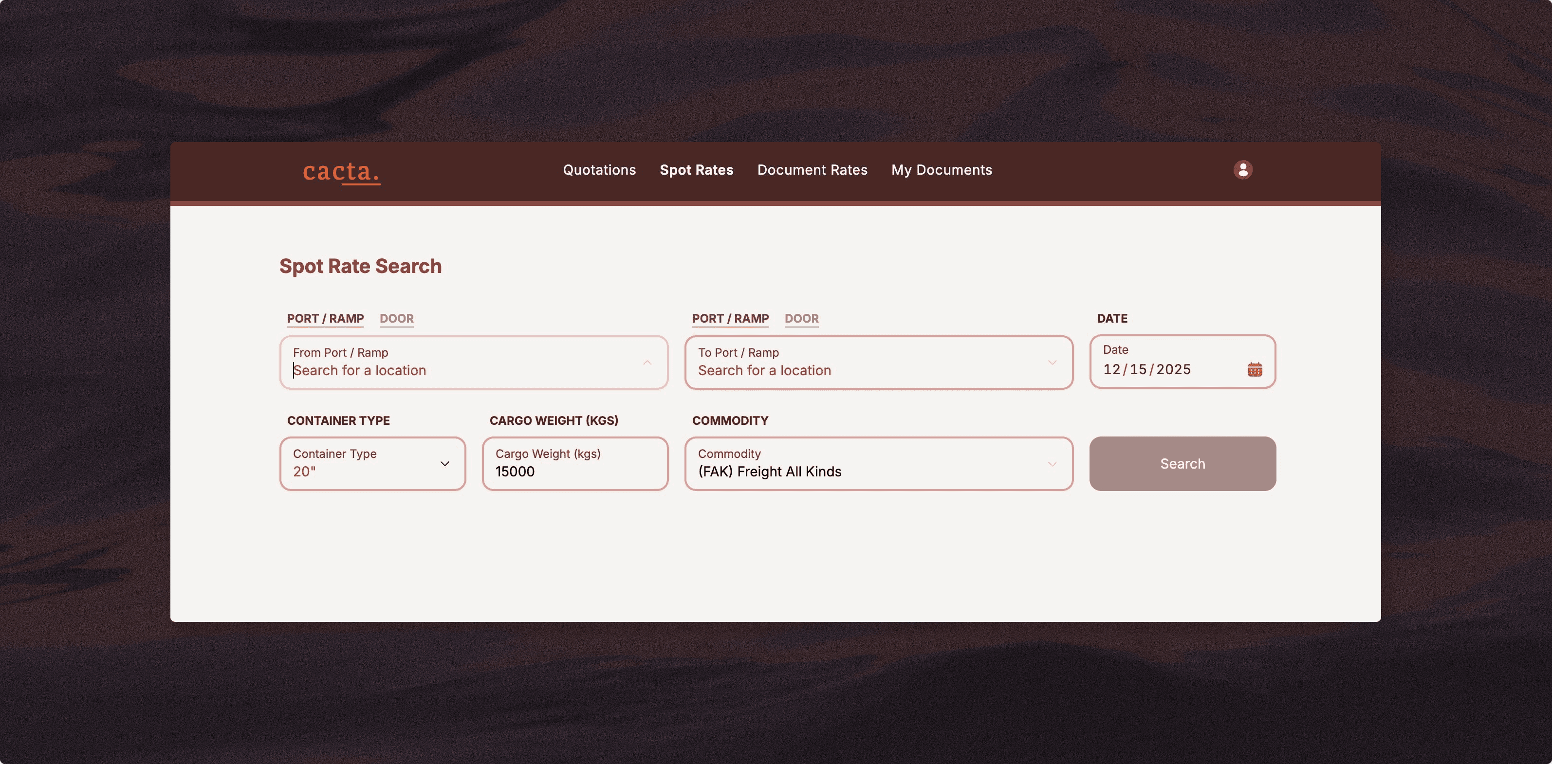Screen dimensions: 1552x764
Task: Open Spot Rates navigation item
Action: click(697, 170)
